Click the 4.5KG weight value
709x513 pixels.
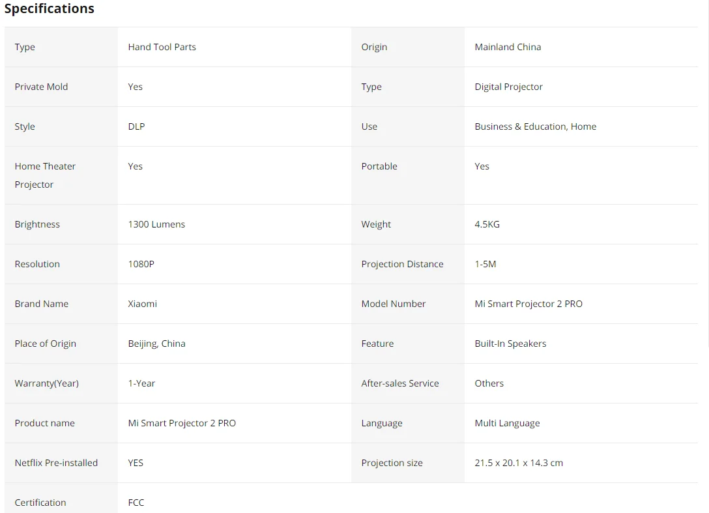click(487, 224)
